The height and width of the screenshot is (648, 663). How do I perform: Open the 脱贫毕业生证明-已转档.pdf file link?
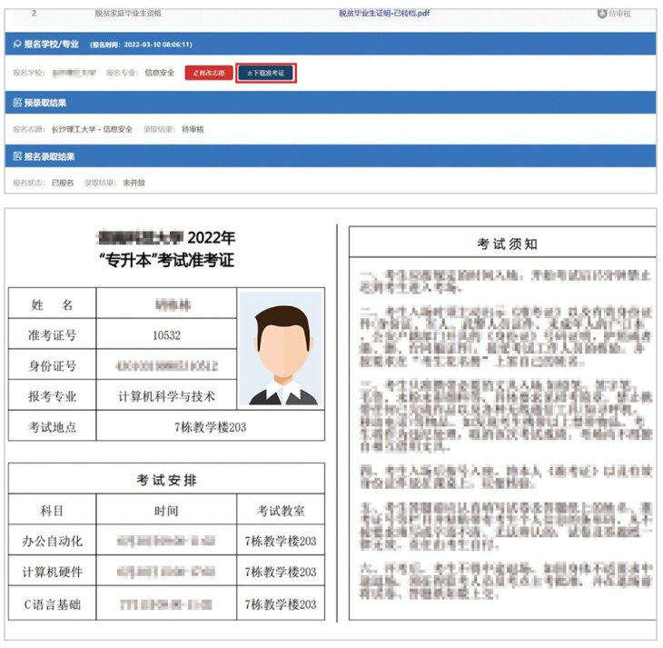pyautogui.click(x=384, y=14)
